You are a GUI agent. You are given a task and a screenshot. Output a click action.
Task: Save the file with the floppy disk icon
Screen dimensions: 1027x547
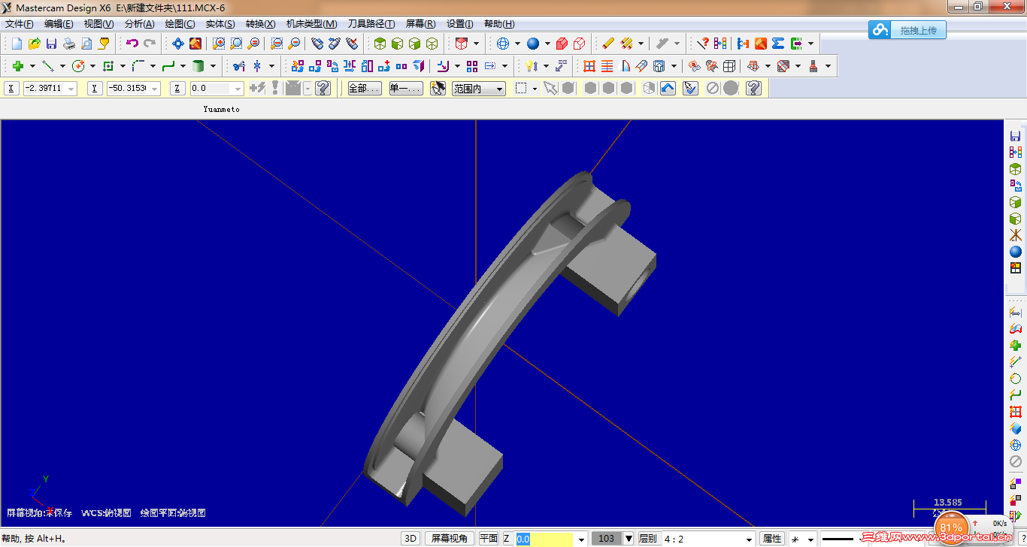52,44
